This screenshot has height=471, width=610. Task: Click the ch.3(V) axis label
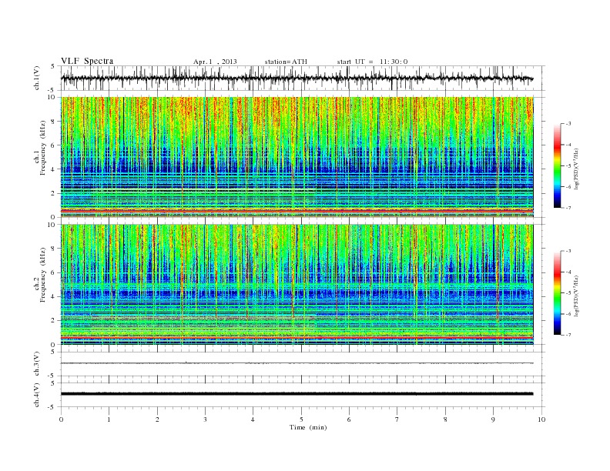click(37, 364)
